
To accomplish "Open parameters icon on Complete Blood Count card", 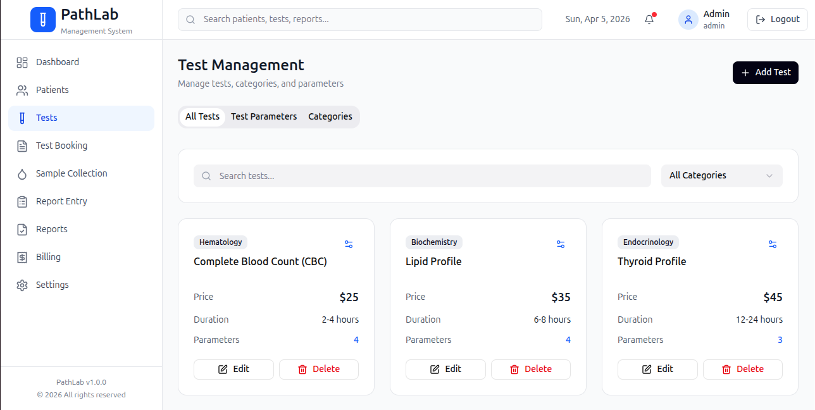I will pos(349,244).
